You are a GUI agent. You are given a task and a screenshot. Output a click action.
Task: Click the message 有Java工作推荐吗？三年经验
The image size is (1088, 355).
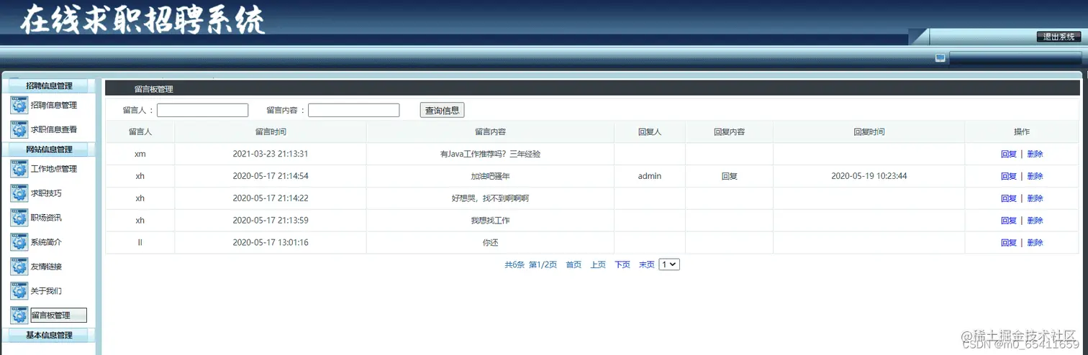(490, 154)
